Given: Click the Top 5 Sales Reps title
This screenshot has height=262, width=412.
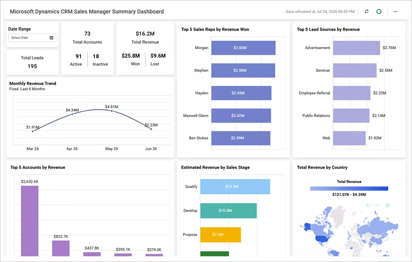Looking at the screenshot, I should [x=215, y=29].
